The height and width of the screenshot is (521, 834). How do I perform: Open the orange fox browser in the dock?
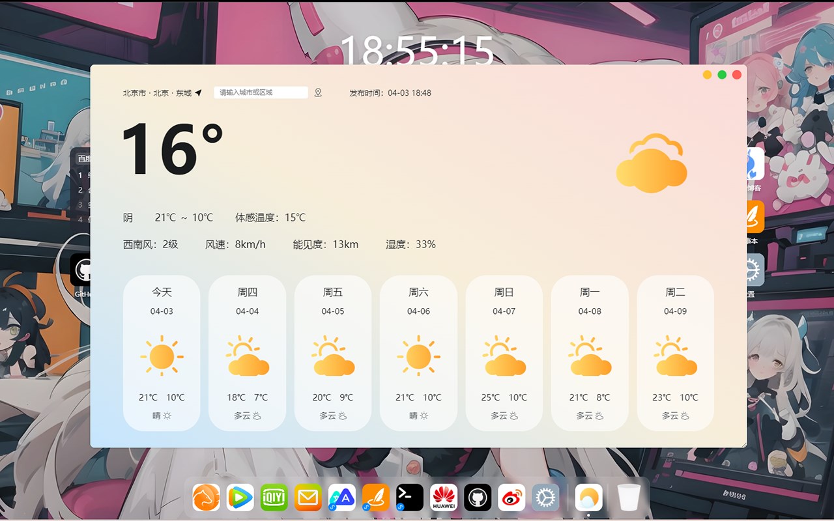pos(206,498)
